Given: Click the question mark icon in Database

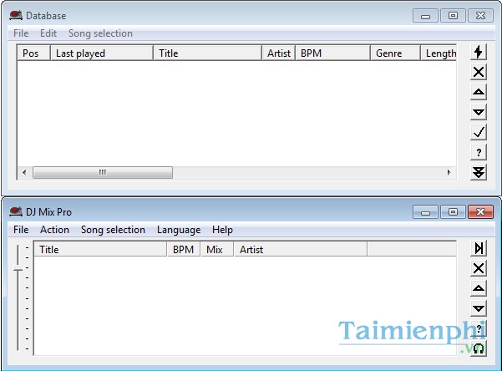Looking at the screenshot, I should 479,152.
